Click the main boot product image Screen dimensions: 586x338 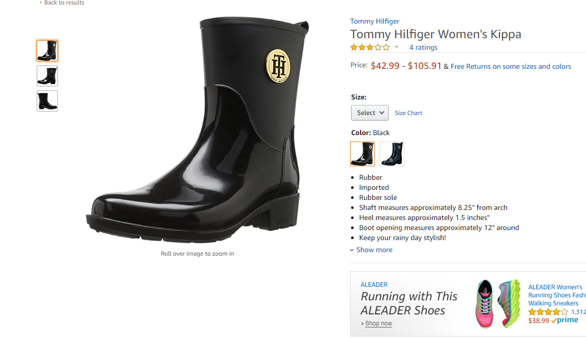pos(197,132)
